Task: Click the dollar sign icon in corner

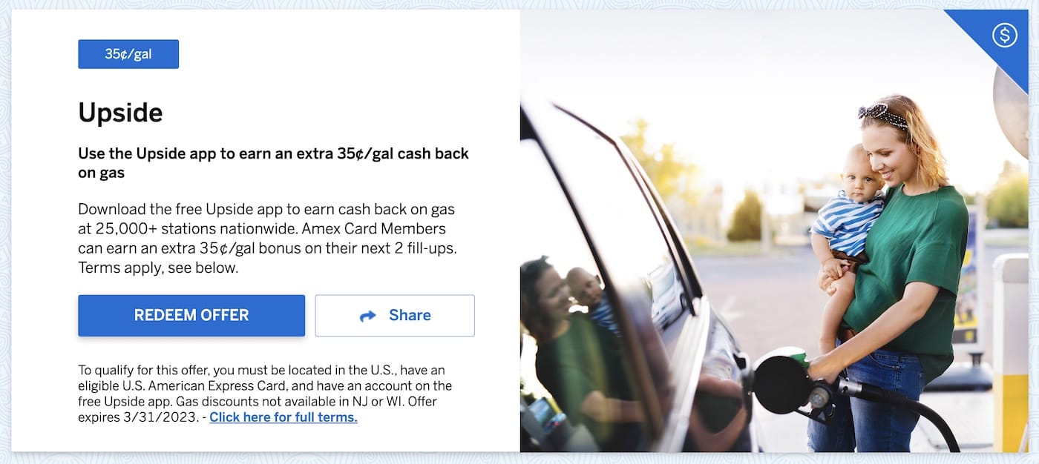Action: coord(1004,35)
